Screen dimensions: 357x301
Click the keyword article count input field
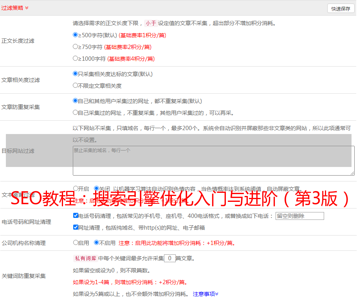(x=169, y=258)
